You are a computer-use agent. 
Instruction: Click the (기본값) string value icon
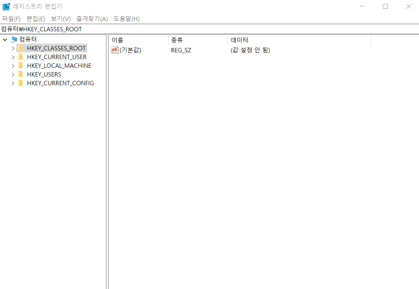pos(114,50)
